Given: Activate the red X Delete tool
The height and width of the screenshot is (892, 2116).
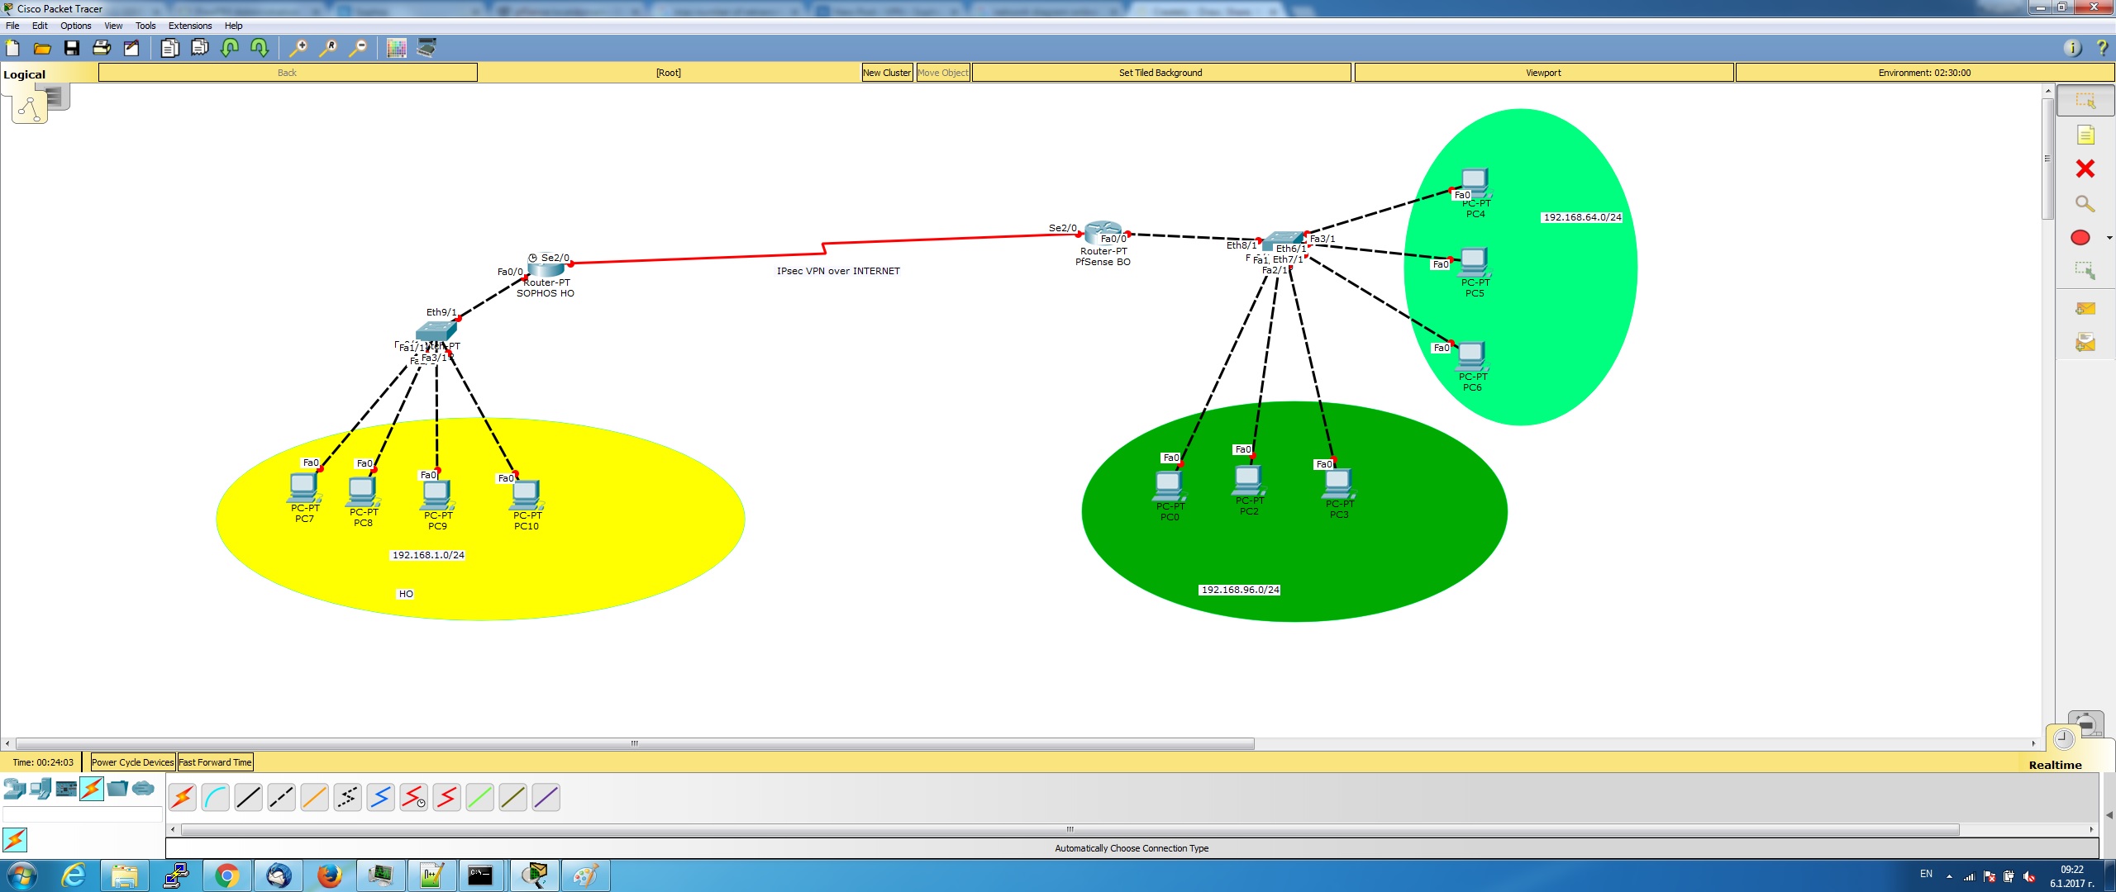Looking at the screenshot, I should tap(2085, 168).
